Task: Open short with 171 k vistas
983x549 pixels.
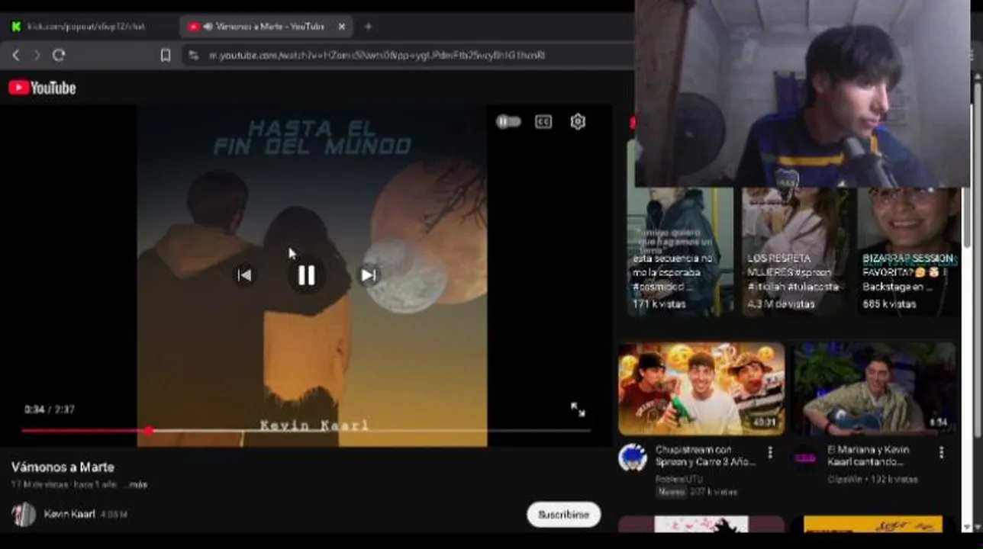Action: [x=679, y=252]
